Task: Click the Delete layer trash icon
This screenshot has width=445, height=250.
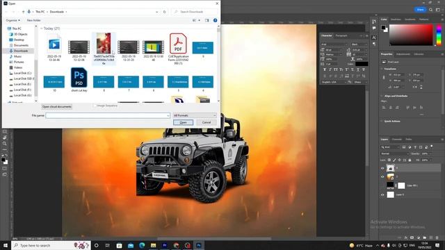Action: (x=437, y=237)
